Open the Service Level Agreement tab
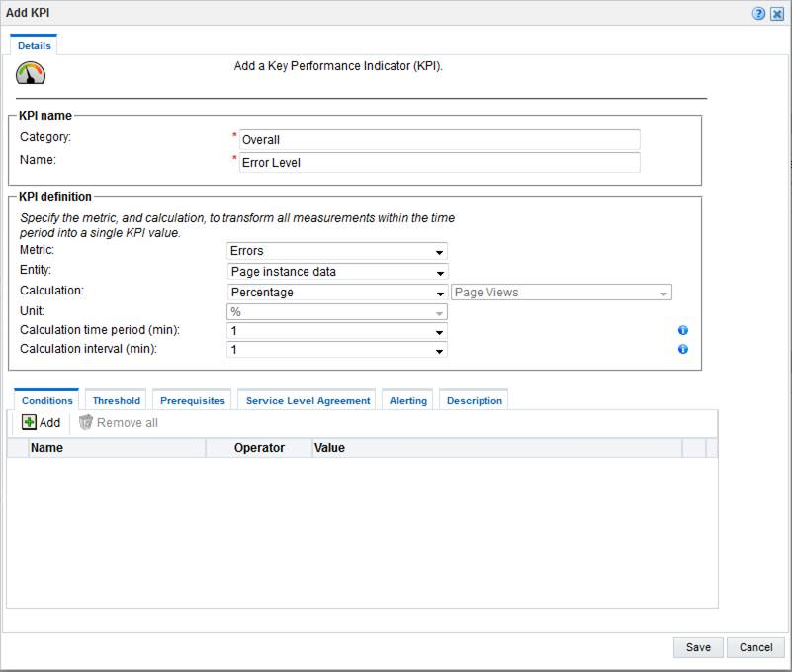The height and width of the screenshot is (672, 792). click(x=308, y=400)
